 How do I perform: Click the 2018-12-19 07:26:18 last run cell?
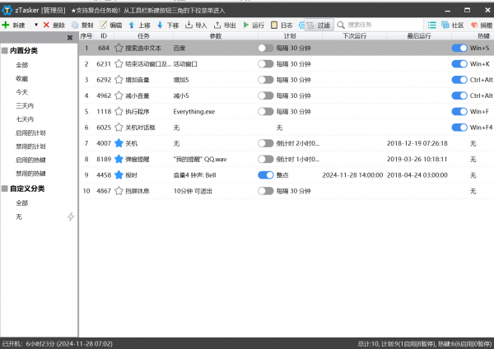[x=417, y=143]
